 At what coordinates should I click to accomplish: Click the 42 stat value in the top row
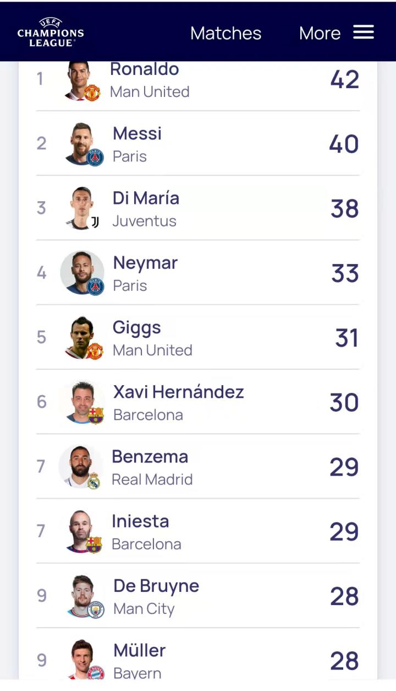point(345,79)
